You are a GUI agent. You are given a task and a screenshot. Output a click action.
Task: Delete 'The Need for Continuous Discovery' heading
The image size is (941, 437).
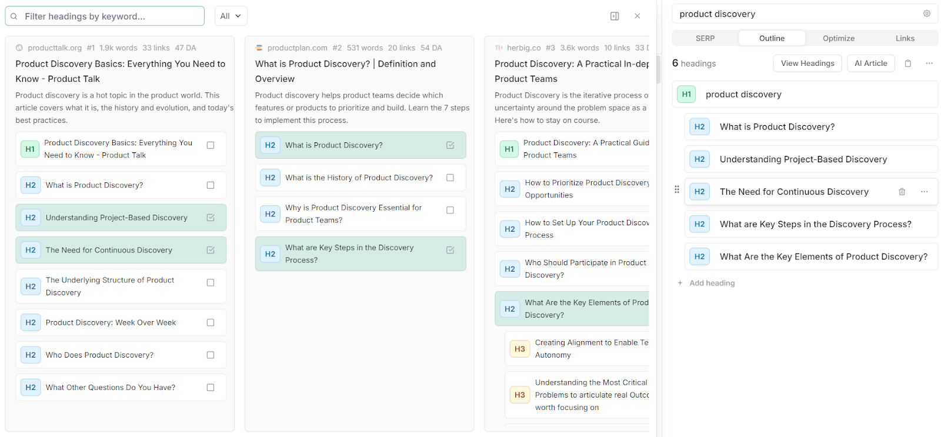[902, 192]
